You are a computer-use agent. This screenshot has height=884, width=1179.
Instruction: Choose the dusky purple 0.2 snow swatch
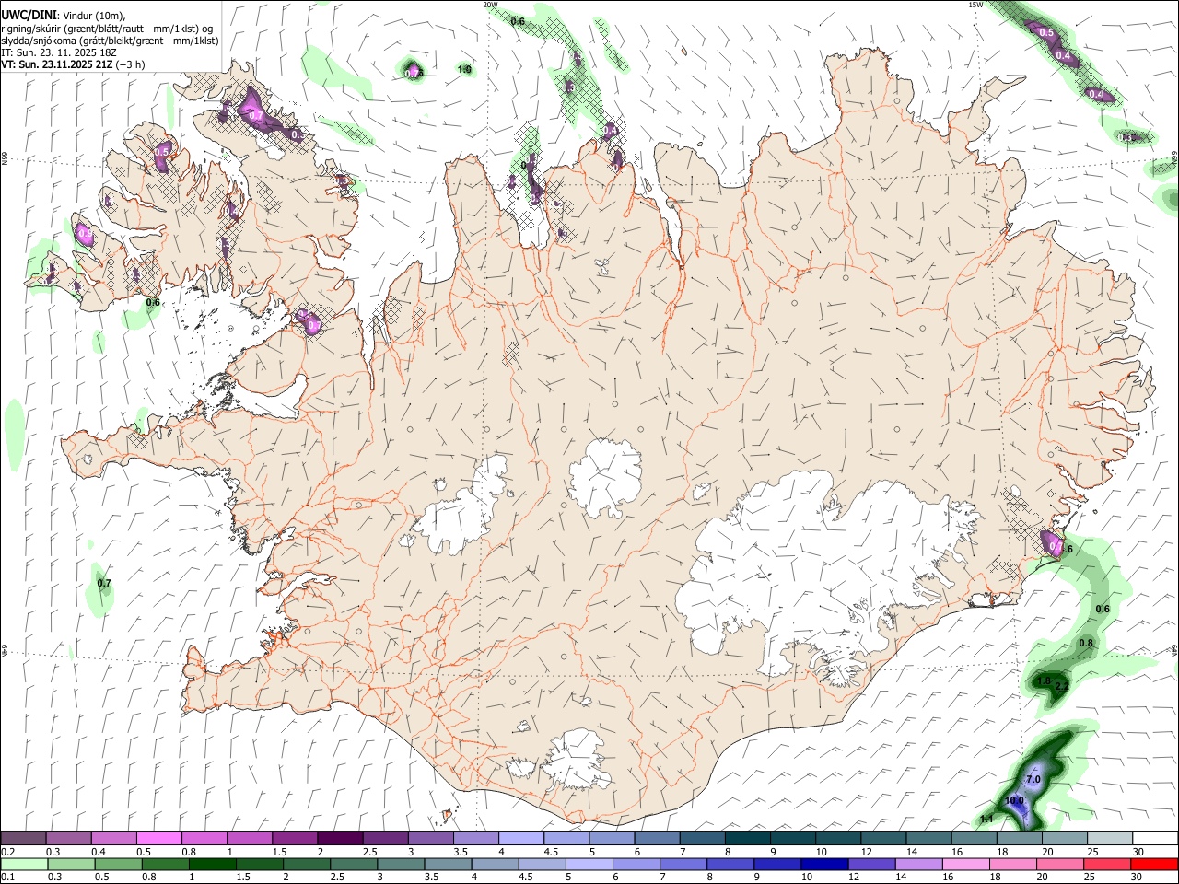click(23, 838)
